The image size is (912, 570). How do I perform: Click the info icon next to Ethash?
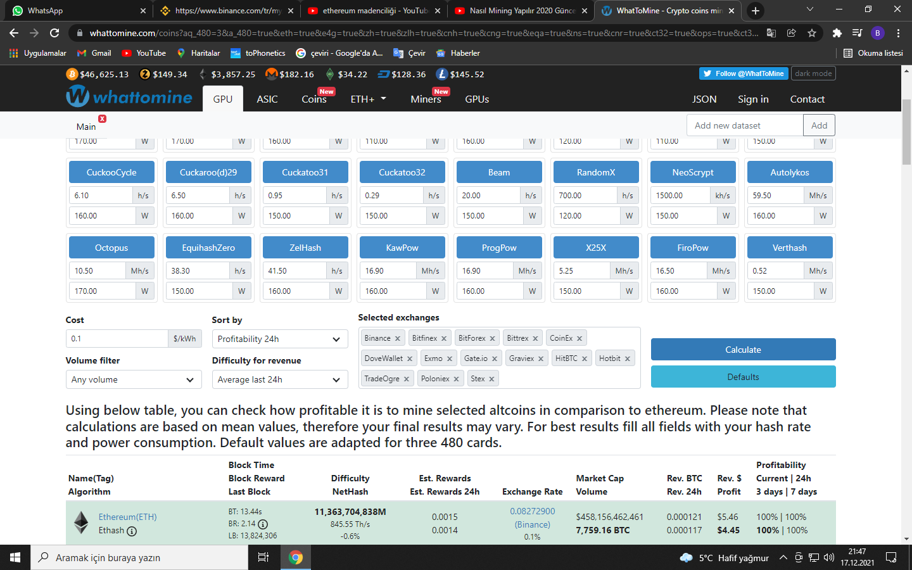coord(132,531)
